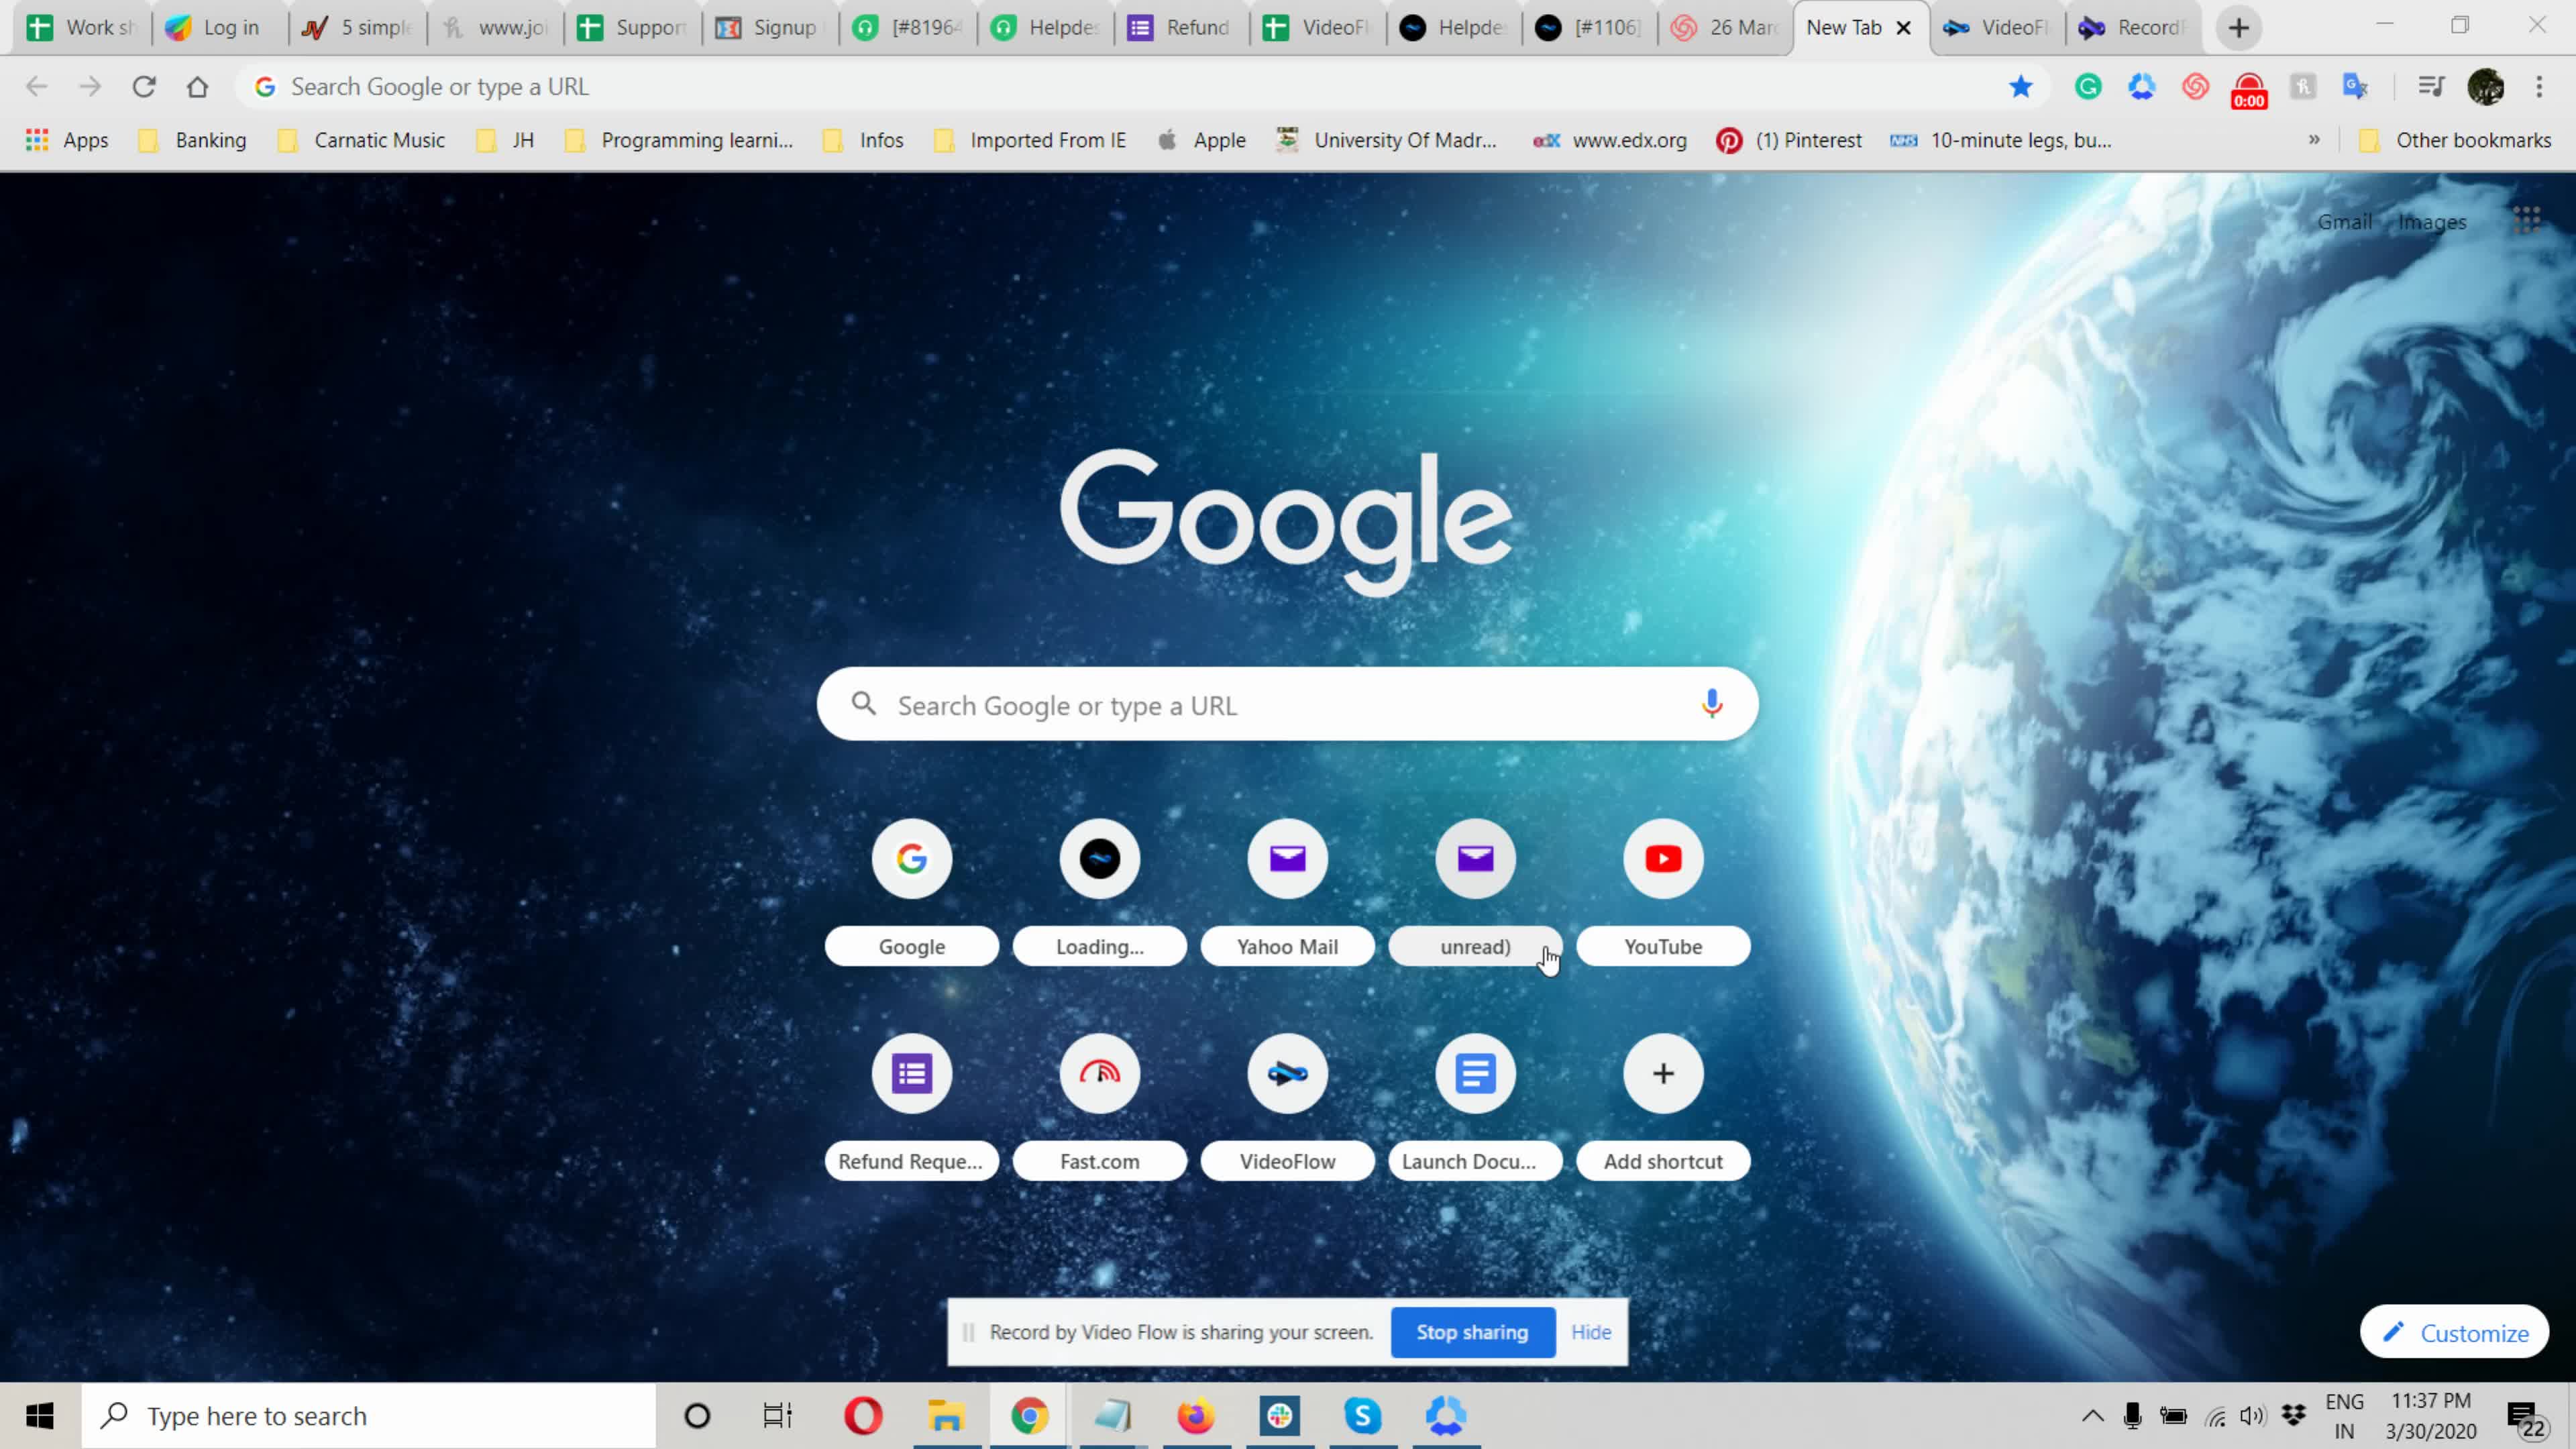Image resolution: width=2576 pixels, height=1449 pixels.
Task: Hide the screen sharing notification
Action: (1590, 1332)
